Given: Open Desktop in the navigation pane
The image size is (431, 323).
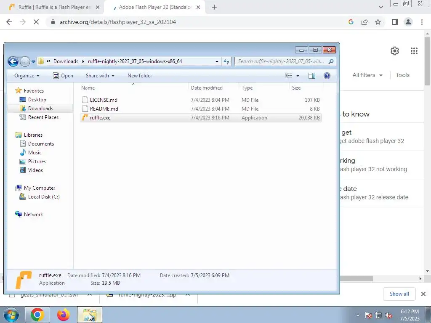Looking at the screenshot, I should point(37,99).
